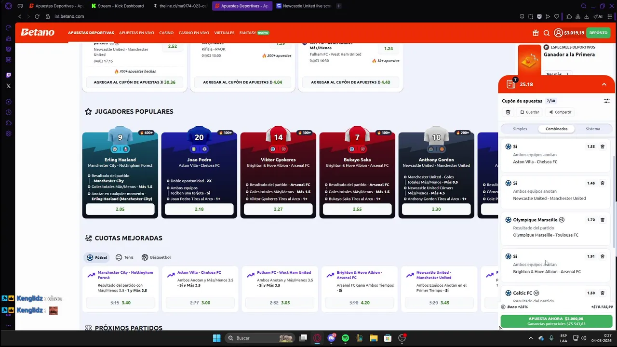The image size is (617, 347).
Task: Switch to Sistema bet slip tab
Action: pos(593,129)
